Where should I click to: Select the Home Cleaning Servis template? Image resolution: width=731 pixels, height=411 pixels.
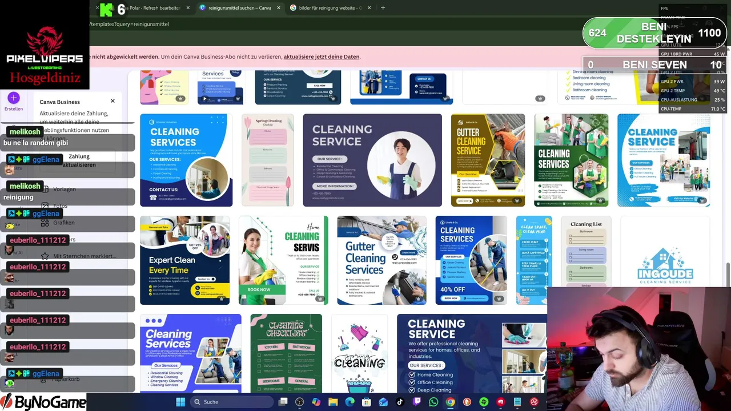click(283, 260)
